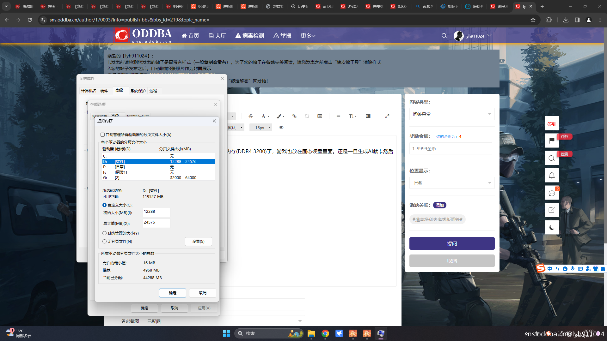Open the search magnifier in site header
This screenshot has width=607, height=341.
[444, 36]
